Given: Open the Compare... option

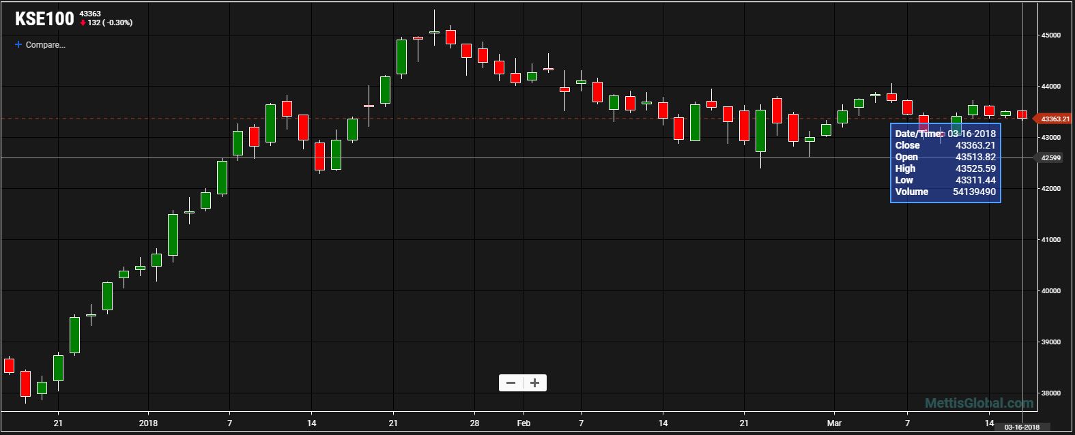Looking at the screenshot, I should pyautogui.click(x=45, y=45).
